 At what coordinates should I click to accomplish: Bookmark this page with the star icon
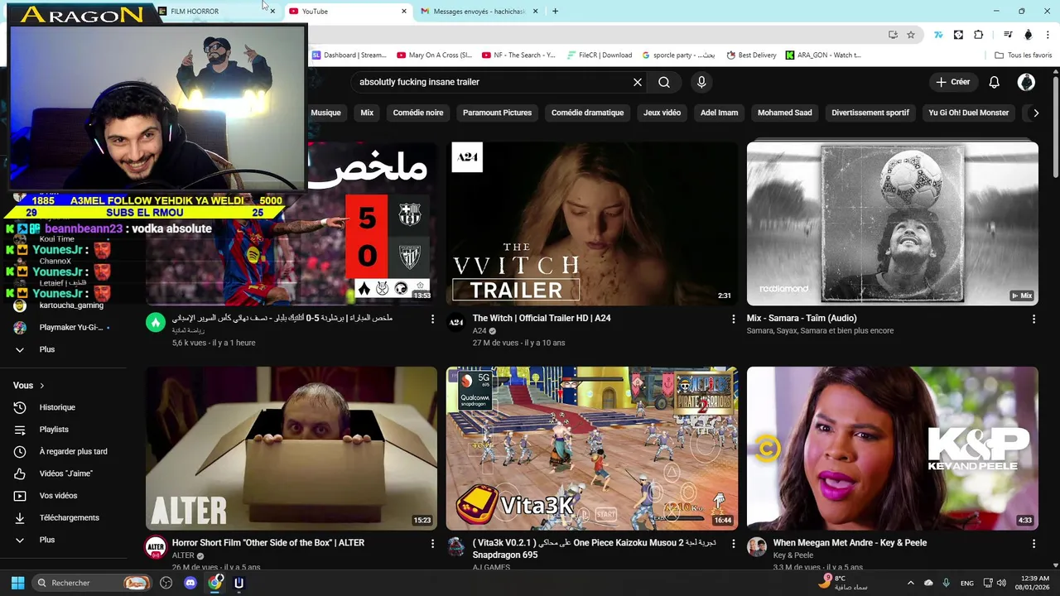click(x=911, y=35)
